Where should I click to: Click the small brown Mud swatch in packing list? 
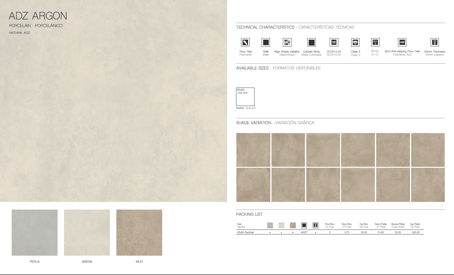293,226
